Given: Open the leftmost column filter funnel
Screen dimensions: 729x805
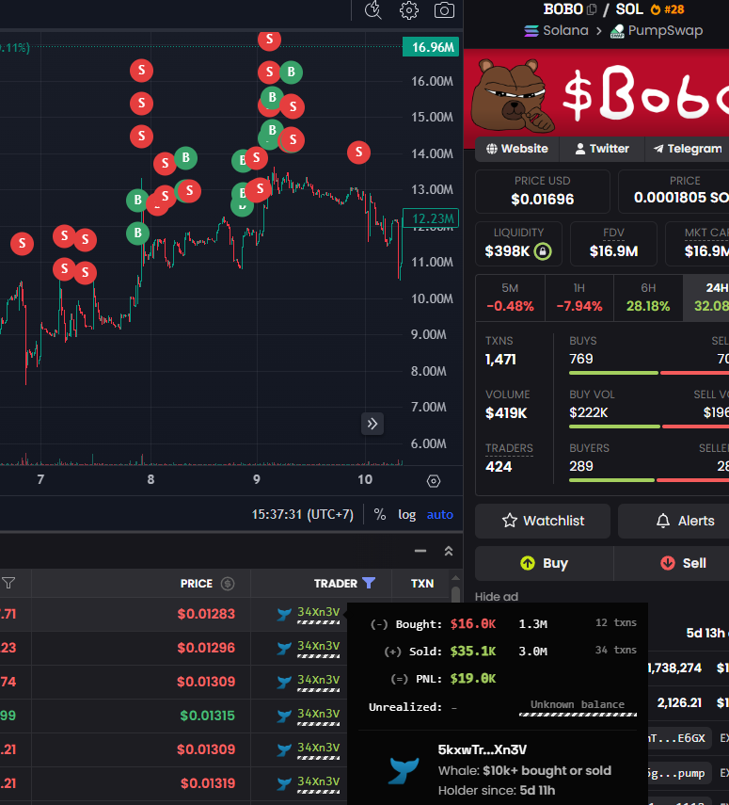Looking at the screenshot, I should click(x=8, y=583).
